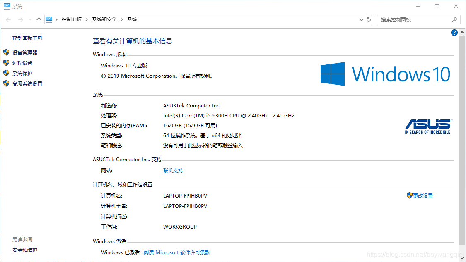The width and height of the screenshot is (466, 262).
Task: Read 阅读 Microsoft 软件许可条款 link
Action: tap(177, 252)
